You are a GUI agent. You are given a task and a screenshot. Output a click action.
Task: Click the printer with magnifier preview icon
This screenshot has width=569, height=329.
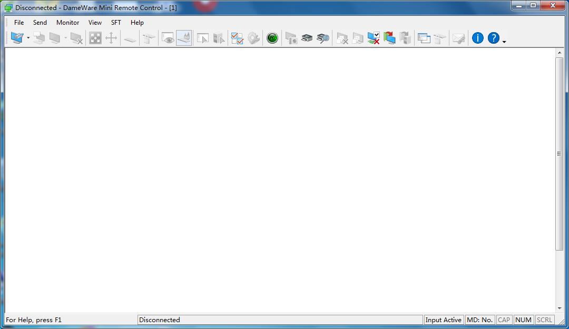pyautogui.click(x=322, y=38)
